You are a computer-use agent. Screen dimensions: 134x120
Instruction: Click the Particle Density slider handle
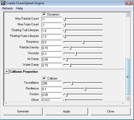70,48
